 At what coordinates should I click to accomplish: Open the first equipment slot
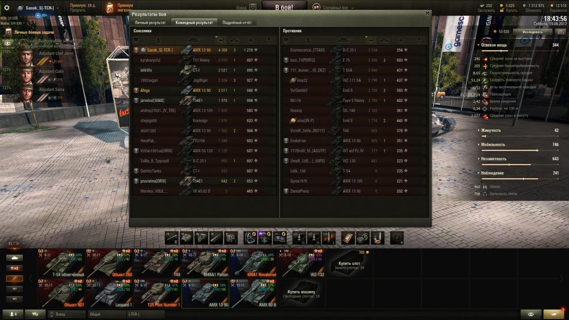(250, 237)
